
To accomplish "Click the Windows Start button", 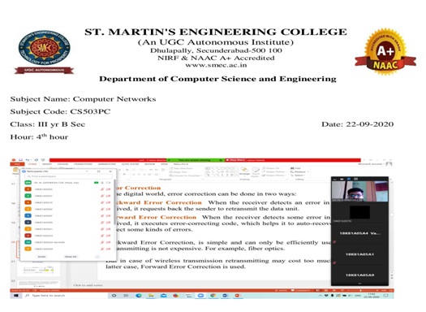I will [15, 296].
